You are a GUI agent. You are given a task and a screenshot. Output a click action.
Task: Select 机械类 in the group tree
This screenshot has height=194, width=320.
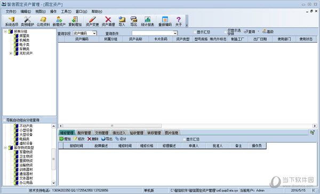[25, 40]
